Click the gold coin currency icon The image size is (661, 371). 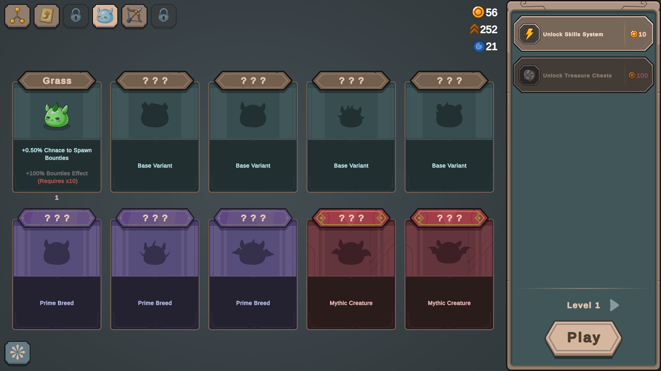[478, 12]
